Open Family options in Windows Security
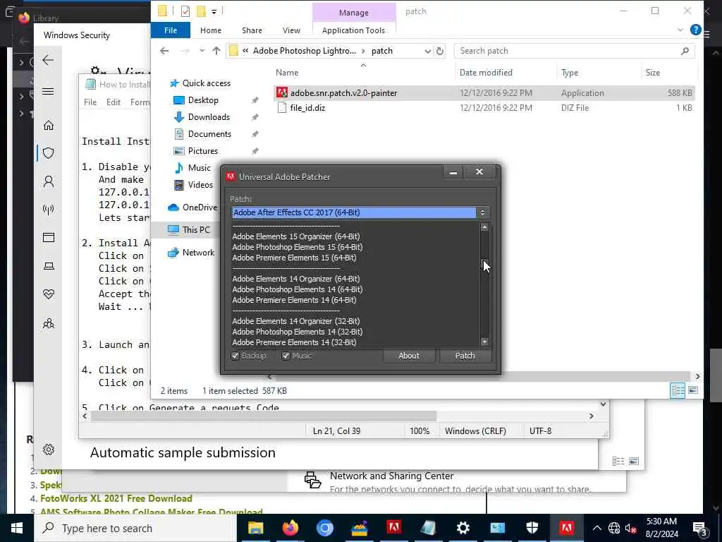Screen dimensions: 722x542 click(x=49, y=323)
